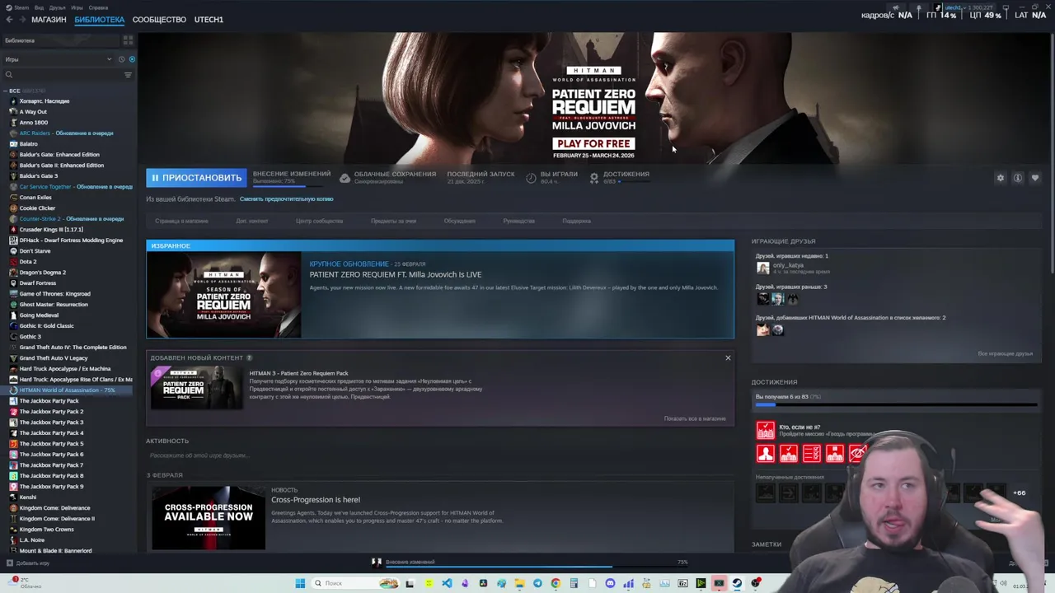
Task: Open Discord from taskbar
Action: click(610, 583)
